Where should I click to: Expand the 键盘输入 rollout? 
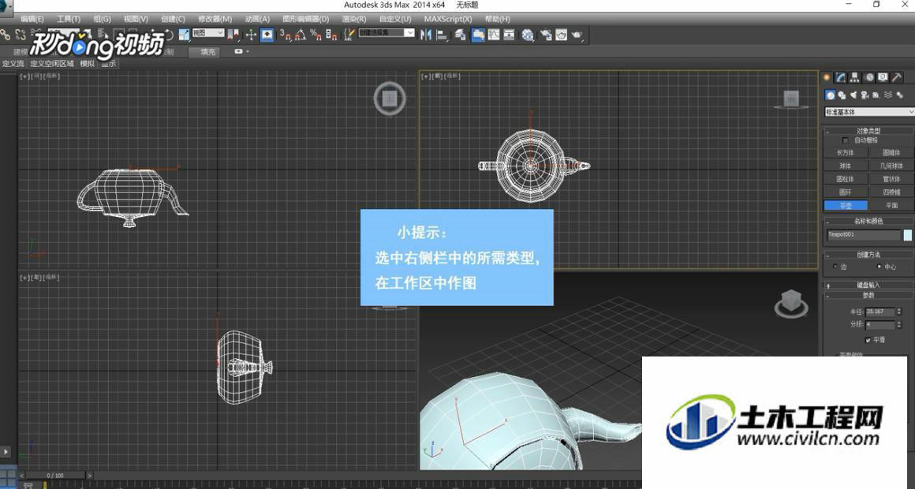pyautogui.click(x=868, y=286)
